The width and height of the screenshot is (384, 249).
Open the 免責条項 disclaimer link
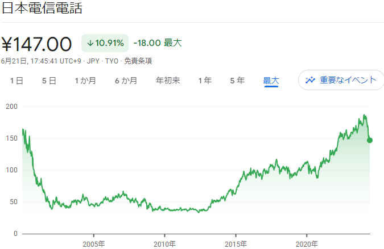tap(138, 61)
